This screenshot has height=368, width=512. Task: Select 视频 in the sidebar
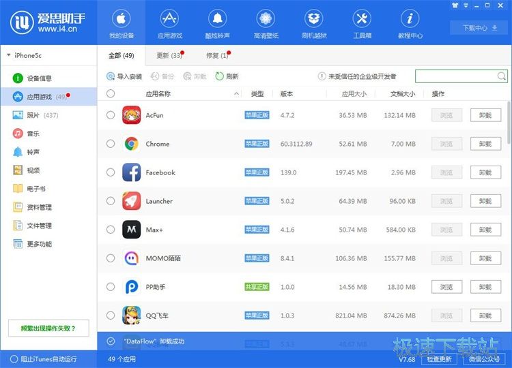(x=26, y=170)
